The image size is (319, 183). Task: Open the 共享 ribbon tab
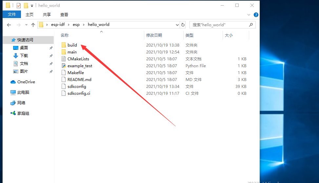tap(47, 14)
